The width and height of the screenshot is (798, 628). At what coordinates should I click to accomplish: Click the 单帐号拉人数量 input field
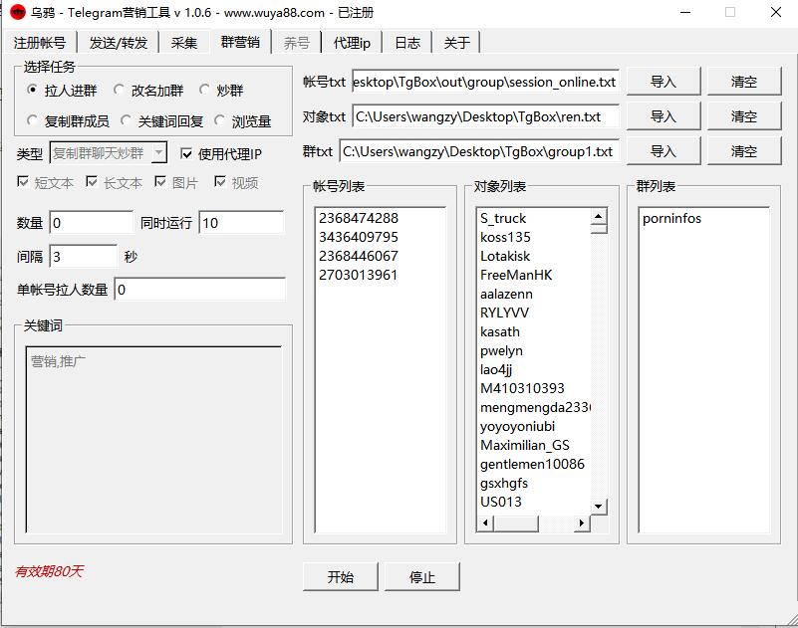coord(199,290)
